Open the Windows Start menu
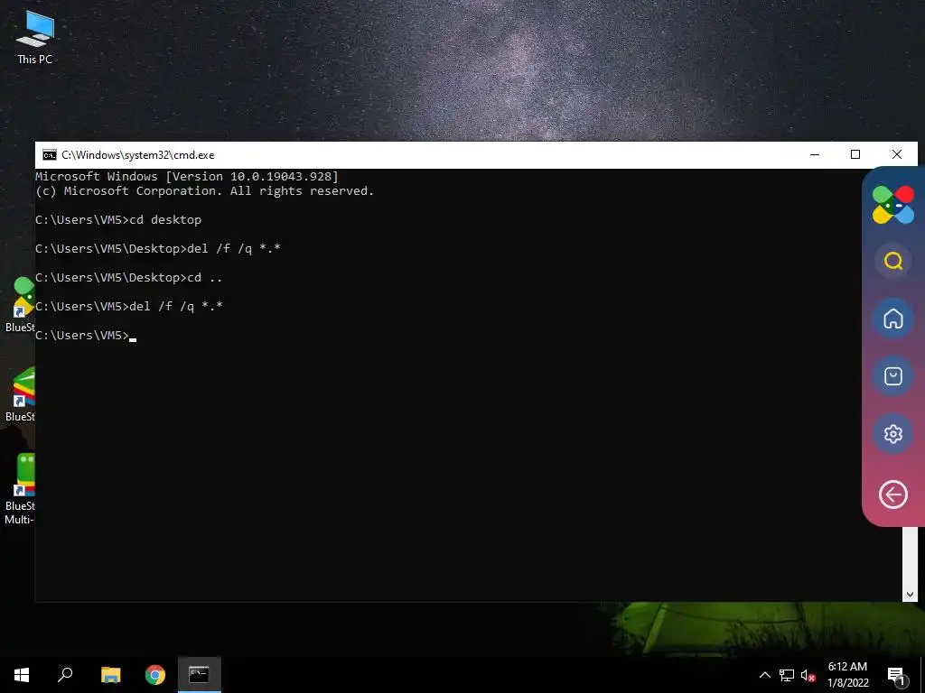The image size is (925, 693). pyautogui.click(x=22, y=675)
